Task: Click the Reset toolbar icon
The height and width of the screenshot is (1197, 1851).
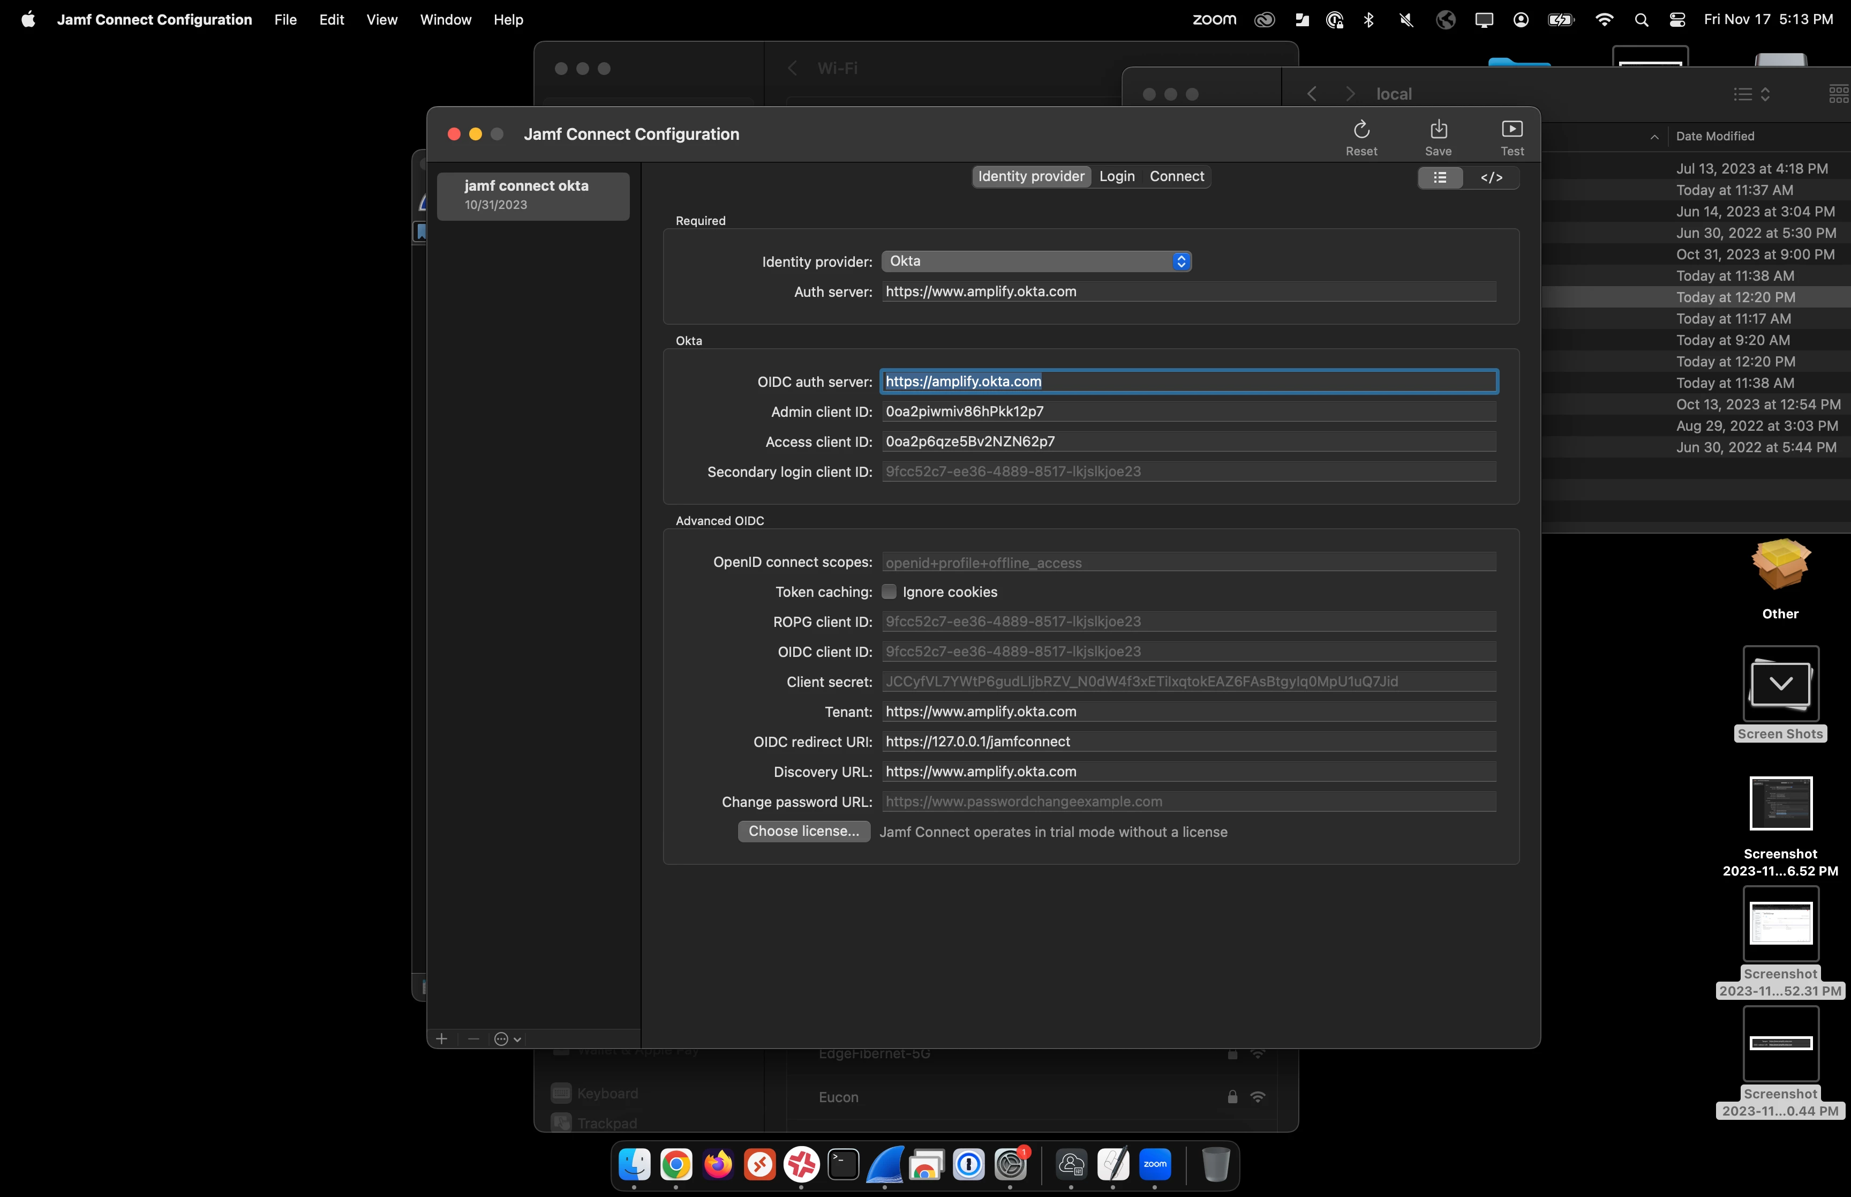Action: [x=1361, y=138]
